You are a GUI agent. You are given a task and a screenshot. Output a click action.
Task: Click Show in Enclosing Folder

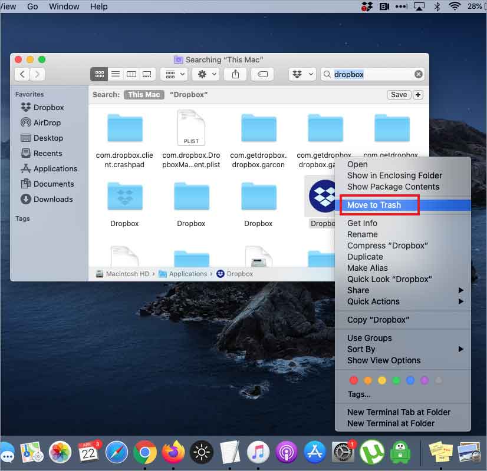tap(394, 175)
